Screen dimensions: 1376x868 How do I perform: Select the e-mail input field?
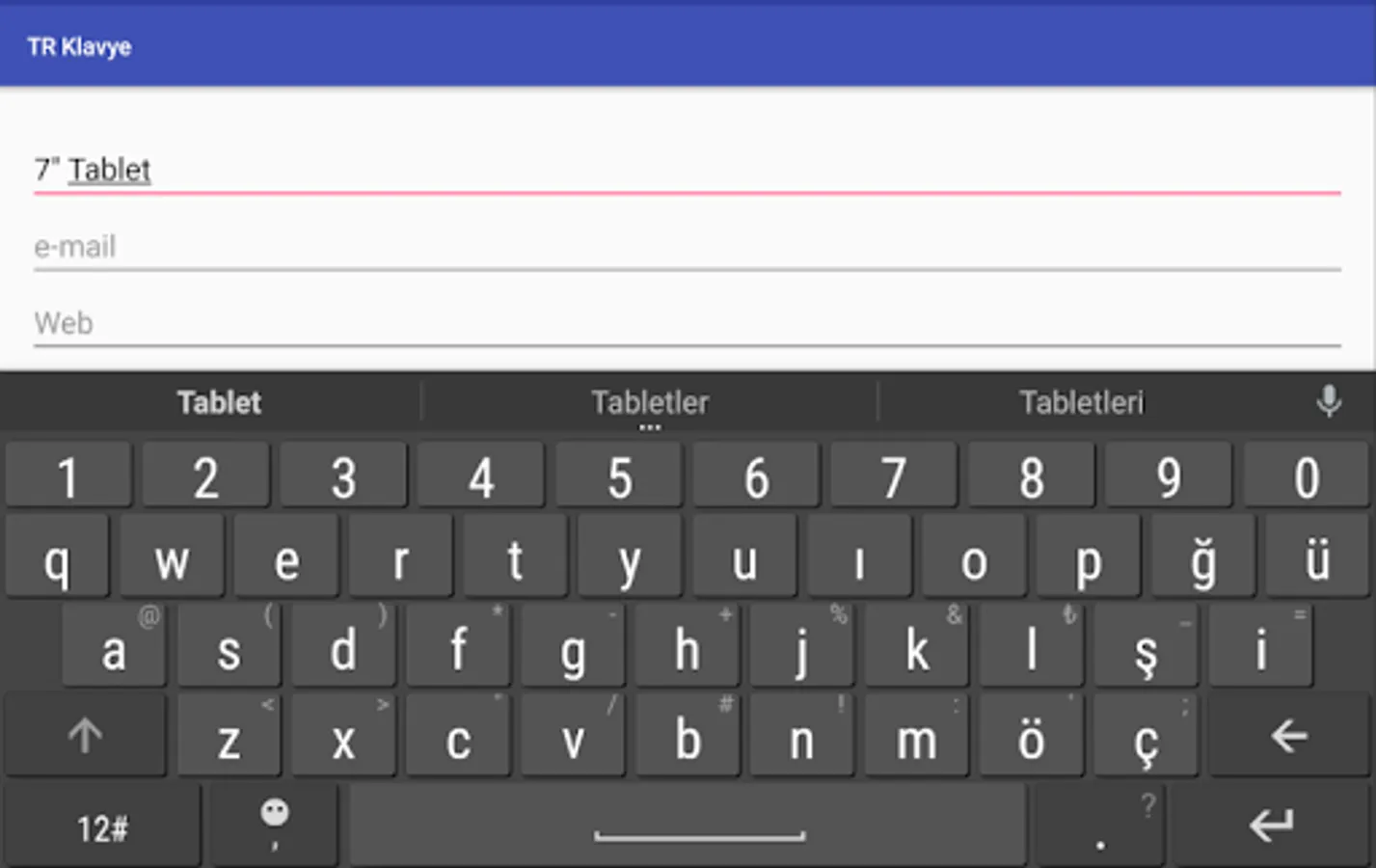click(688, 247)
